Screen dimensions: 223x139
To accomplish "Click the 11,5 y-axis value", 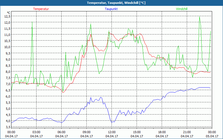I will (8, 29).
